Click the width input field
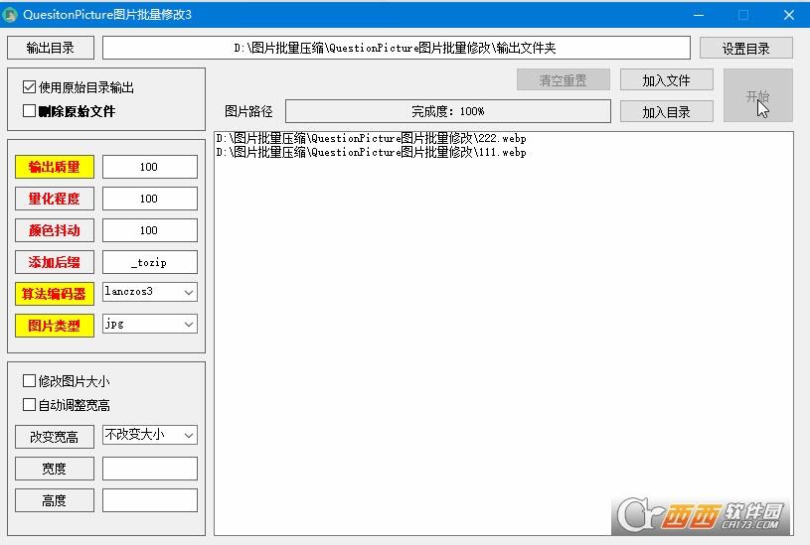 150,469
